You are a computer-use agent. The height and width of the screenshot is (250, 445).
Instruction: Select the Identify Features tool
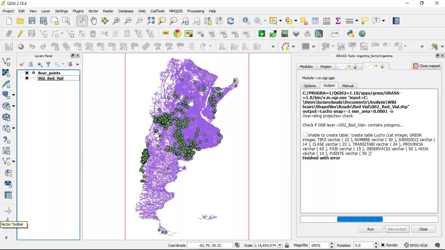pyautogui.click(x=246, y=21)
